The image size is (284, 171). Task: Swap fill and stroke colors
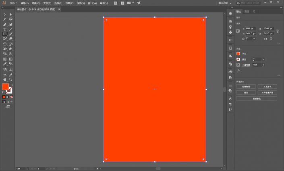(12, 85)
